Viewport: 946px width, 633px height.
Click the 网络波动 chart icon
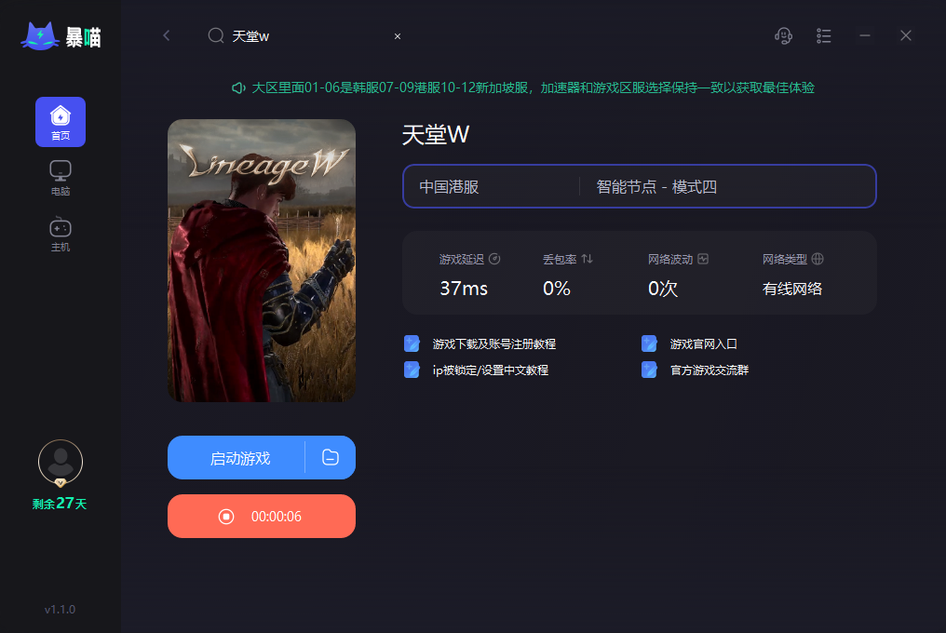pyautogui.click(x=703, y=259)
